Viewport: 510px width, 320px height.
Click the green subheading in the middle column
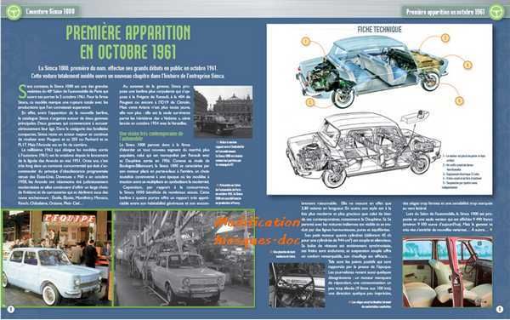click(x=151, y=136)
